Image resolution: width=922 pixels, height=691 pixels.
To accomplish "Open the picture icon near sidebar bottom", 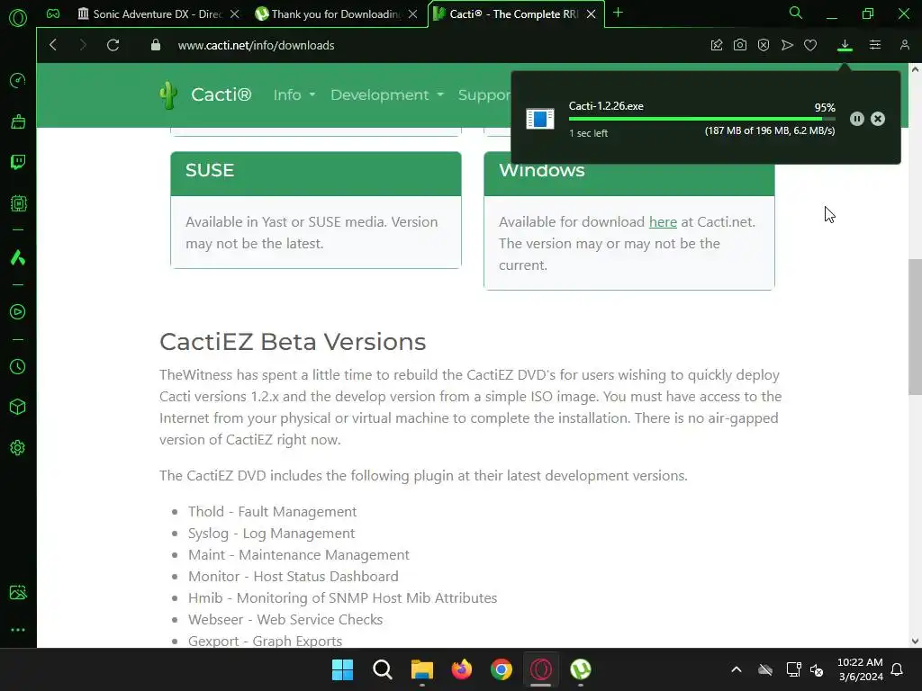I will pyautogui.click(x=18, y=592).
